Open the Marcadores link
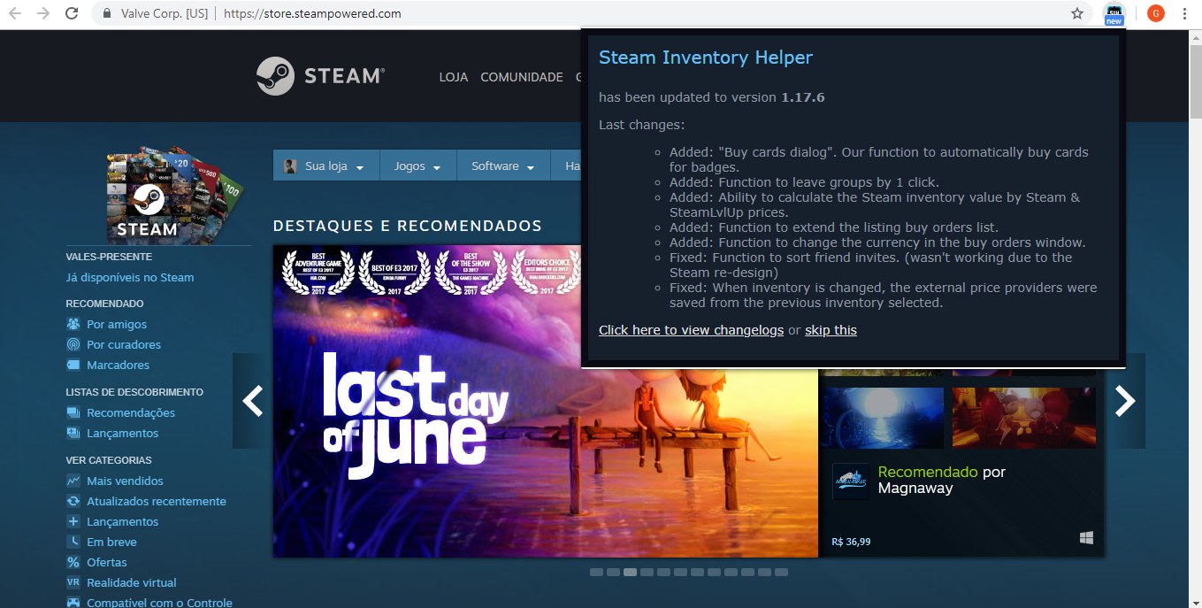Screen dimensions: 1202x608 pos(118,365)
